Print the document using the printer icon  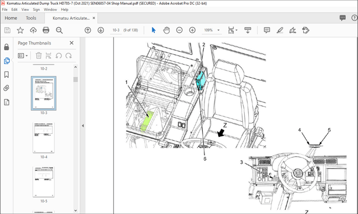(46, 30)
